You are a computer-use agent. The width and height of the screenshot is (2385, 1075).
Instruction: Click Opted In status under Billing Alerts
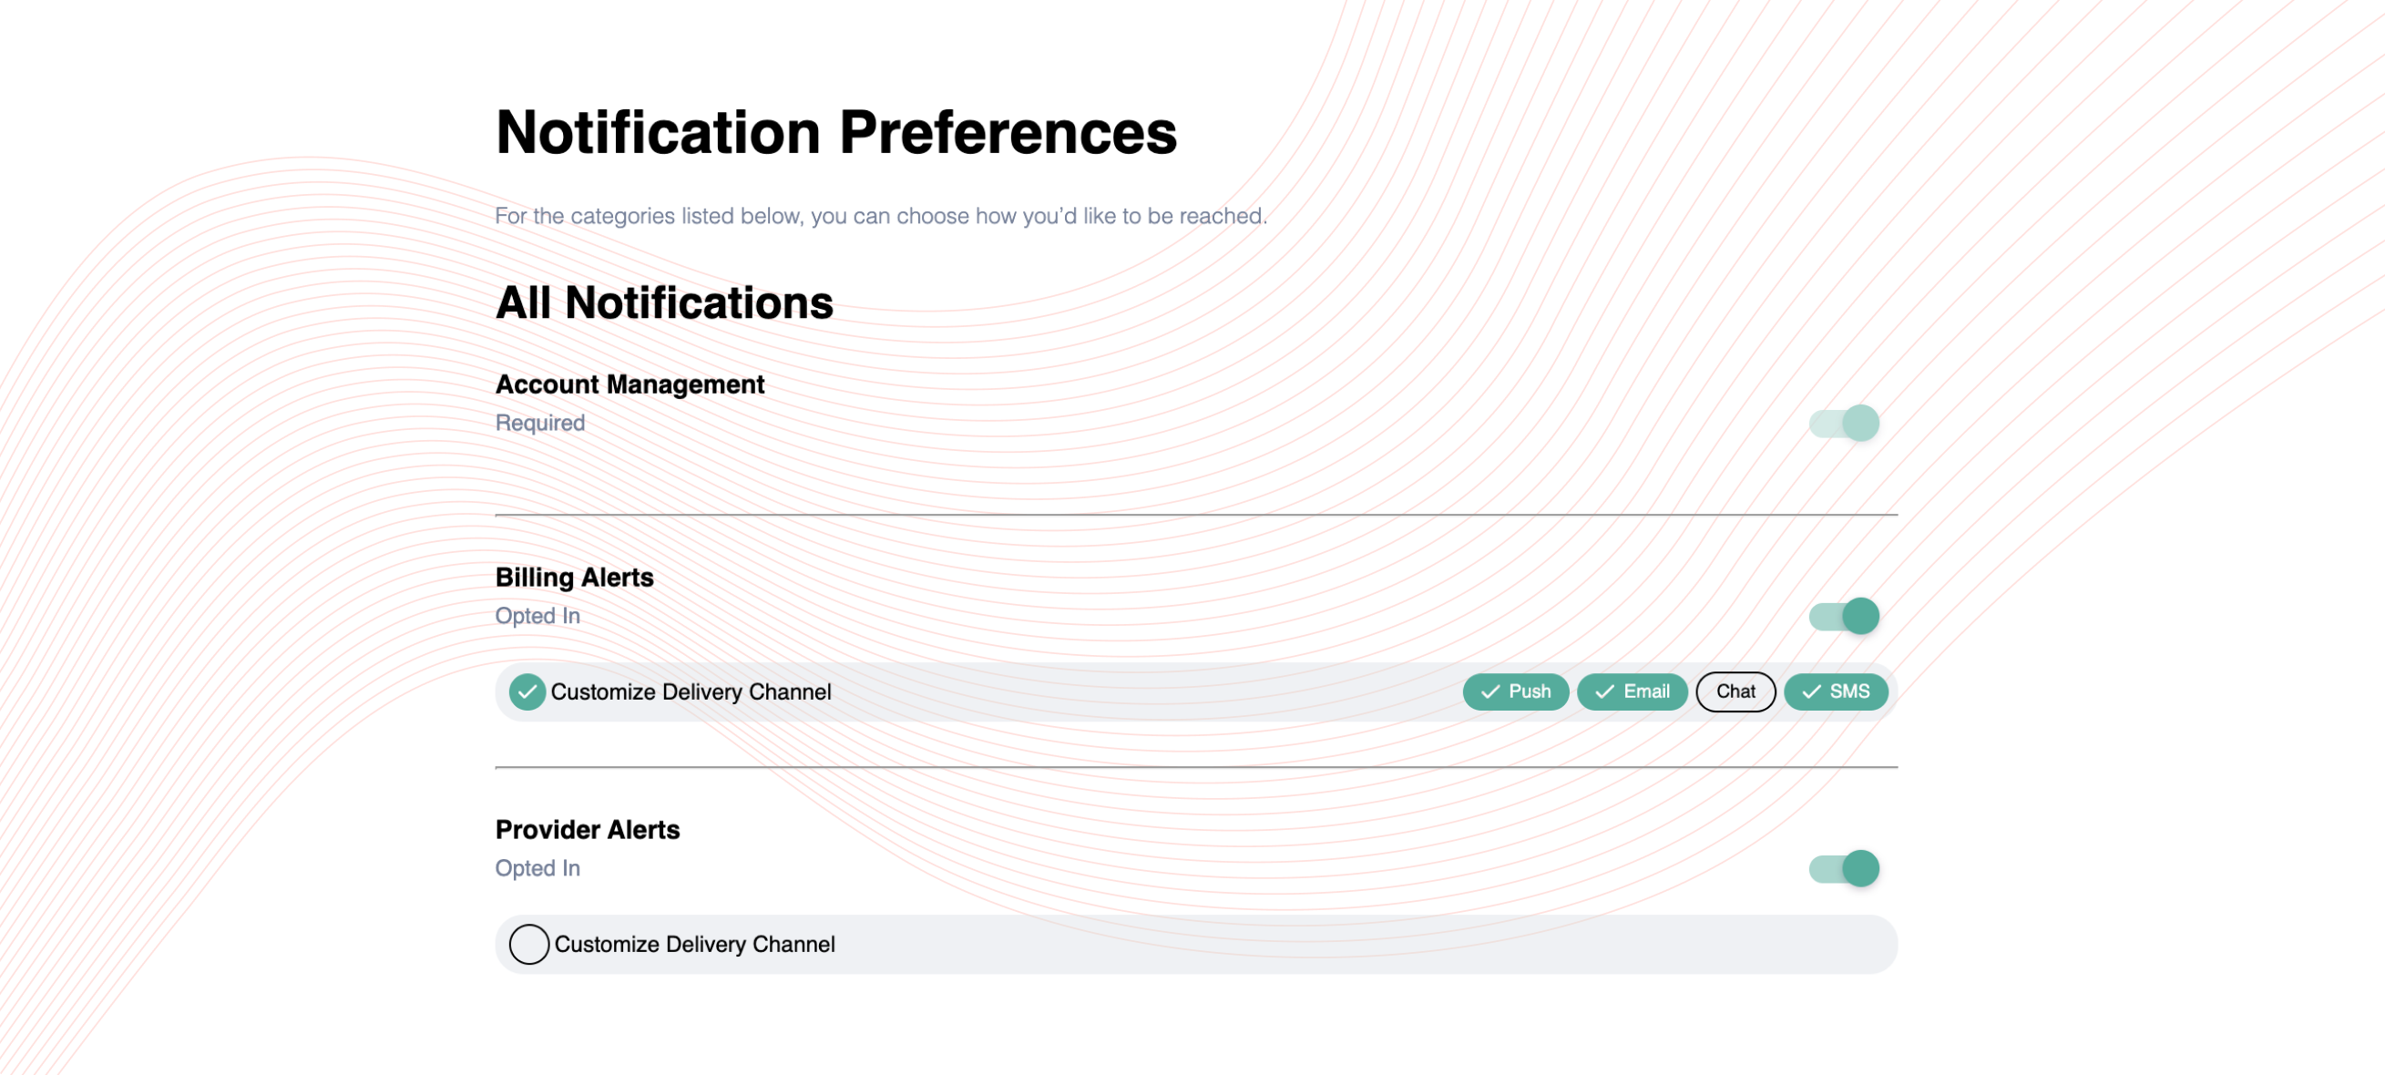pos(537,616)
